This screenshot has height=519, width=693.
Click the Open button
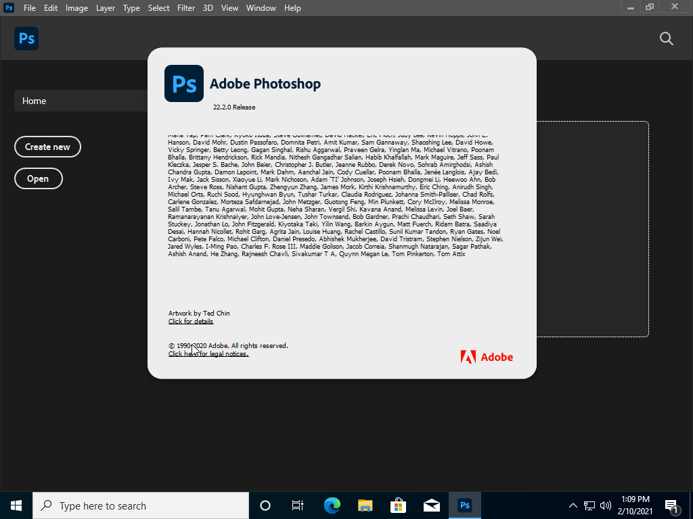coord(39,178)
